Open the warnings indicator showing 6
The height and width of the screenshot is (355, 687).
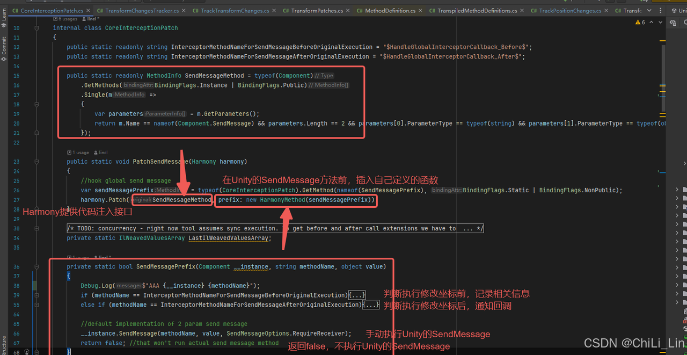640,23
